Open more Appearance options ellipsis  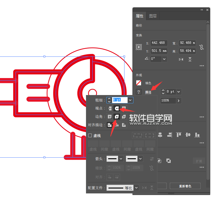coord(202,117)
